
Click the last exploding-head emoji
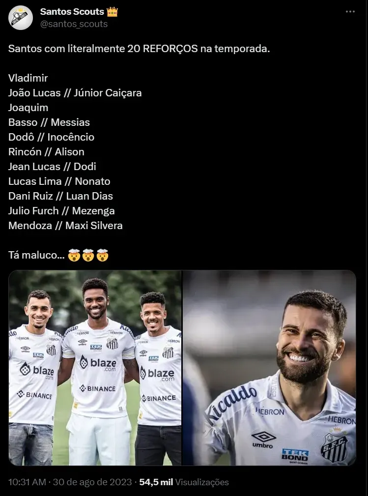pyautogui.click(x=102, y=255)
